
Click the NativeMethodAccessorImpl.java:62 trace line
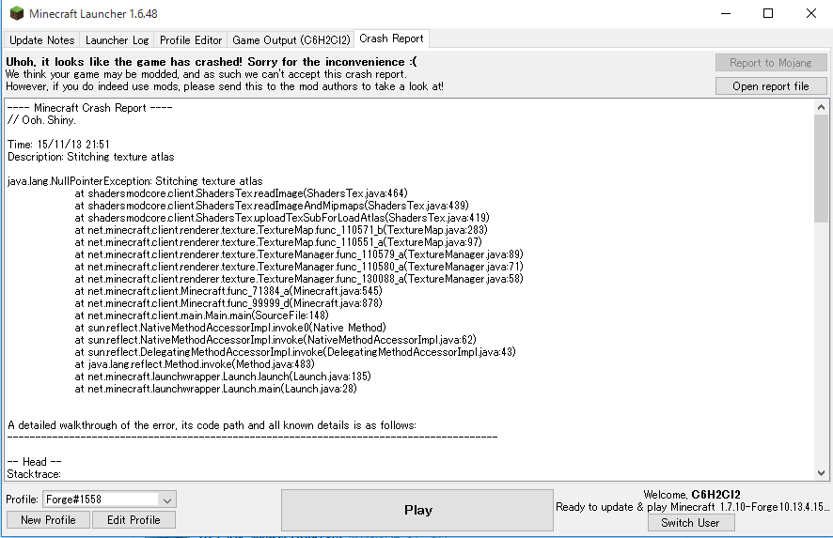[275, 340]
